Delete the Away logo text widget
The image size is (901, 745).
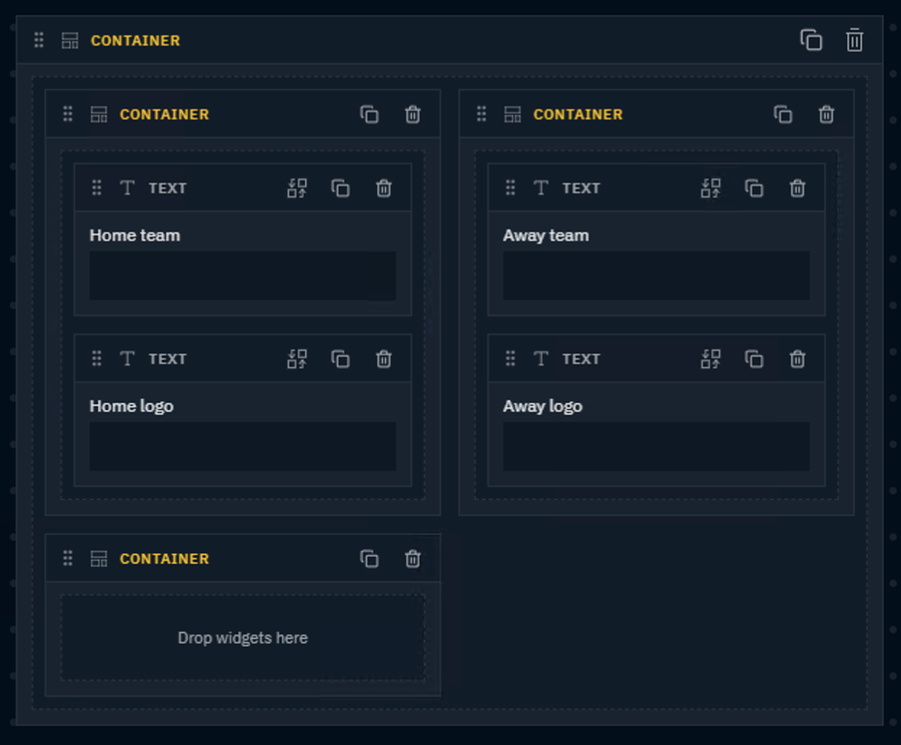(797, 359)
